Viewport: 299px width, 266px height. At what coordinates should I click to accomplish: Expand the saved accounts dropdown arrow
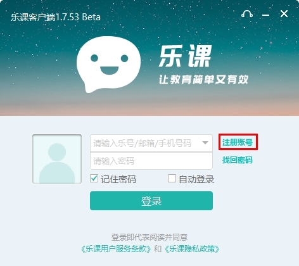pyautogui.click(x=205, y=143)
